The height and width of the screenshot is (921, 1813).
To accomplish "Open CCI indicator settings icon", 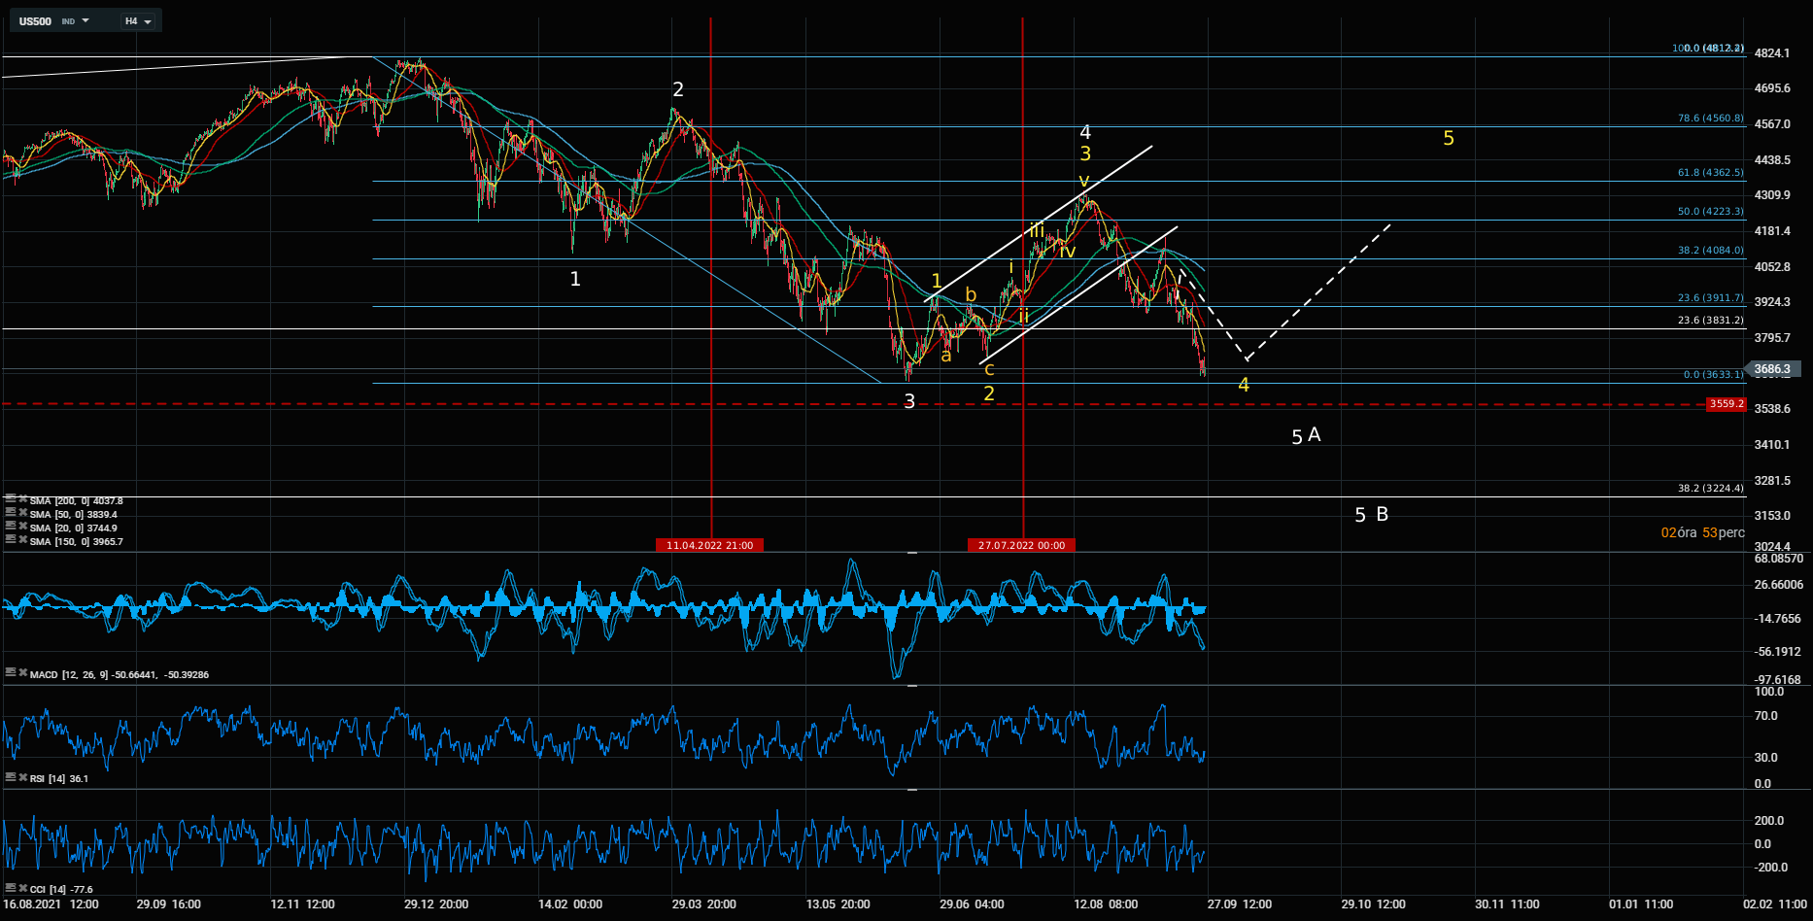I will pyautogui.click(x=11, y=888).
